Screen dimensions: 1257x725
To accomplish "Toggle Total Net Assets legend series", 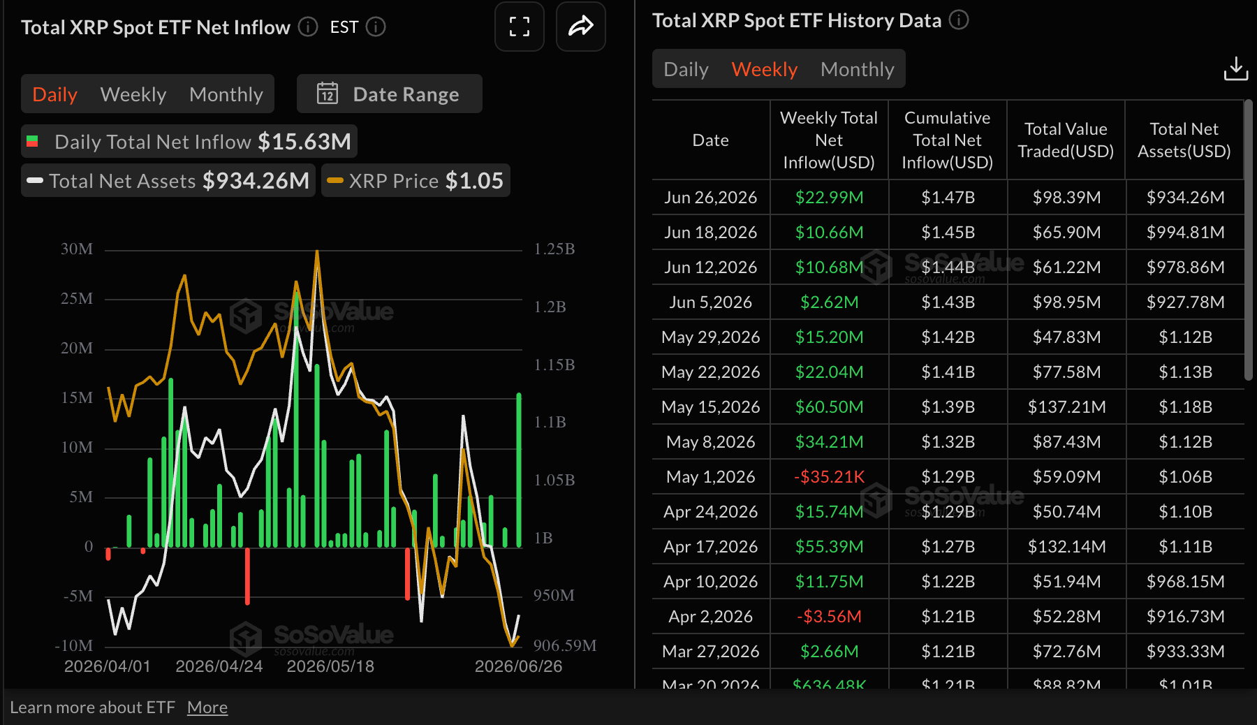I will pyautogui.click(x=168, y=181).
